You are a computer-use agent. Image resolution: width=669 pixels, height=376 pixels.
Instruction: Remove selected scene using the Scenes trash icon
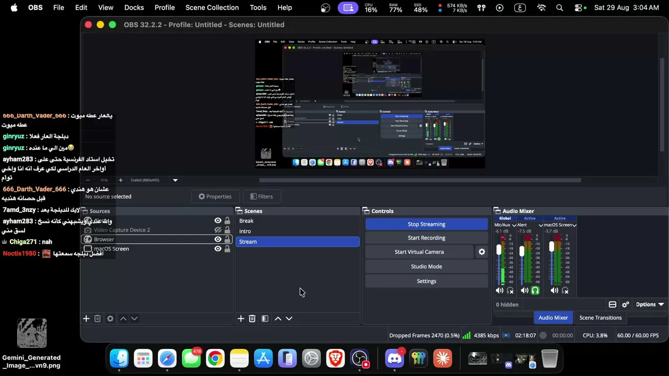pyautogui.click(x=252, y=319)
